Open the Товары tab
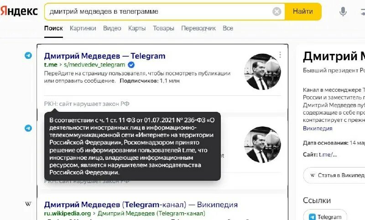This screenshot has width=365, height=220. coord(163,28)
